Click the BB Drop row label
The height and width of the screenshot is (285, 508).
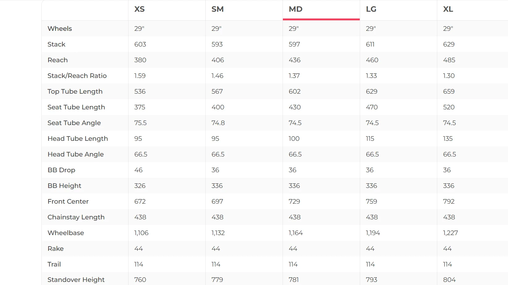(61, 170)
